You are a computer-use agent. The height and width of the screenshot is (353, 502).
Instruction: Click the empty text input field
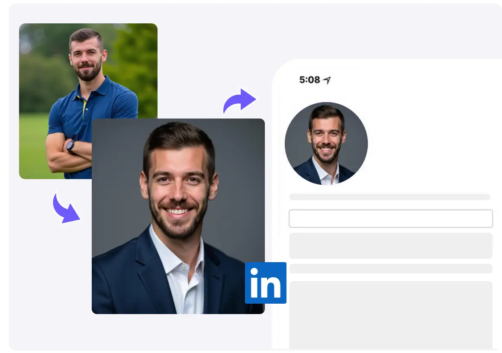tap(390, 218)
